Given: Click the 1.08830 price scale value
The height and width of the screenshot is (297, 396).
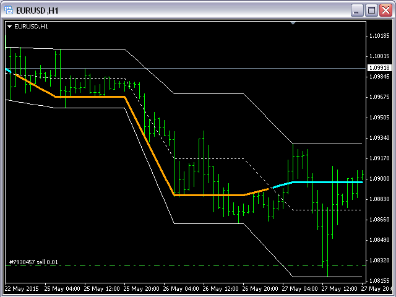Looking at the screenshot, I should click(x=379, y=199).
